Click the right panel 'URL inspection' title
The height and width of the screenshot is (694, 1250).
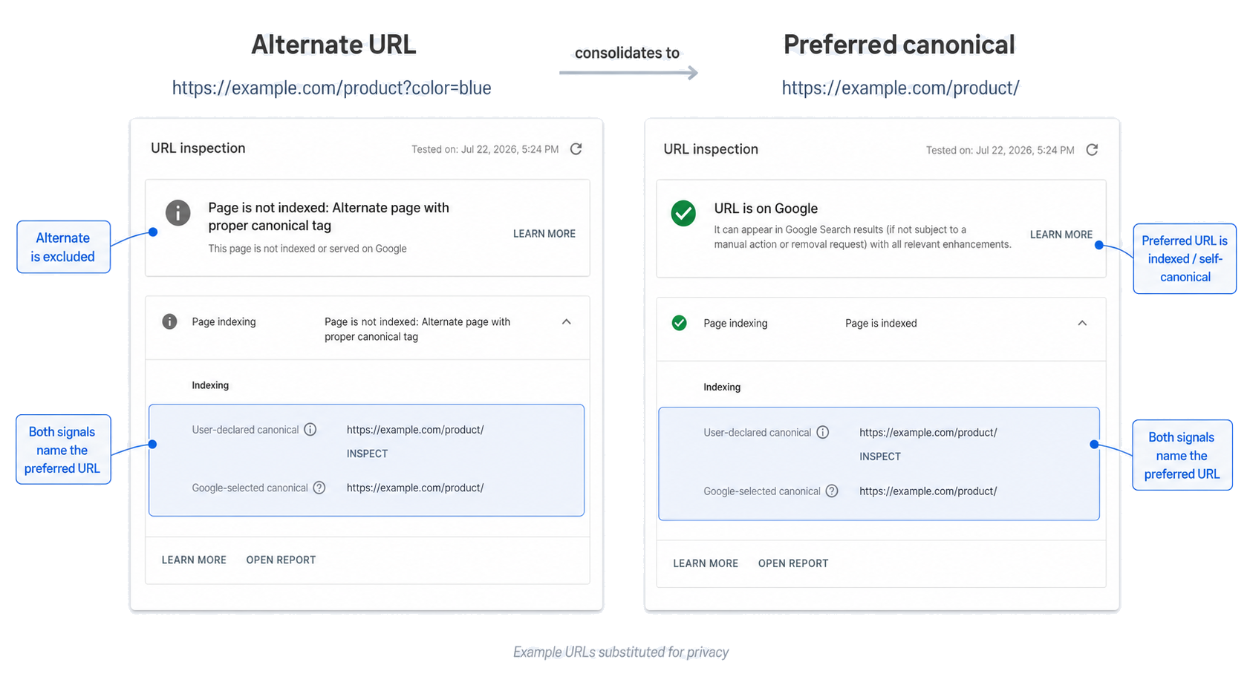pos(711,149)
